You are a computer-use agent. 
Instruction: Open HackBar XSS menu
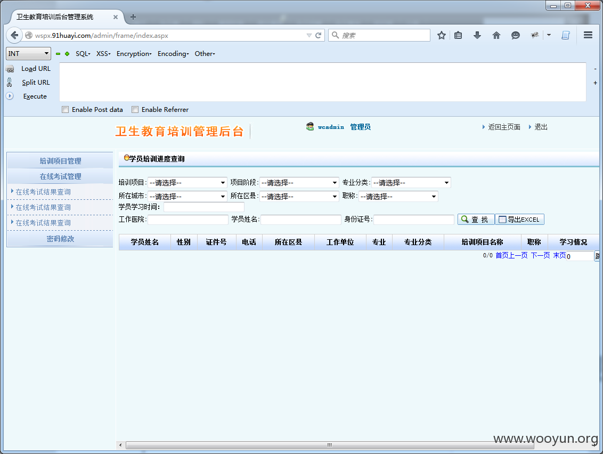pyautogui.click(x=103, y=54)
